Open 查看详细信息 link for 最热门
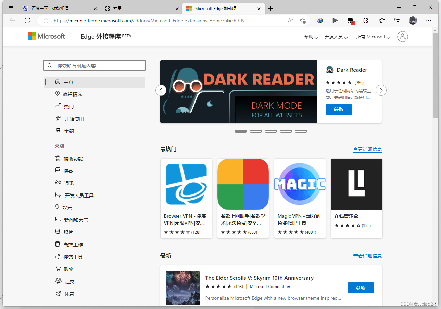Image resolution: width=441 pixels, height=309 pixels. coord(368,149)
